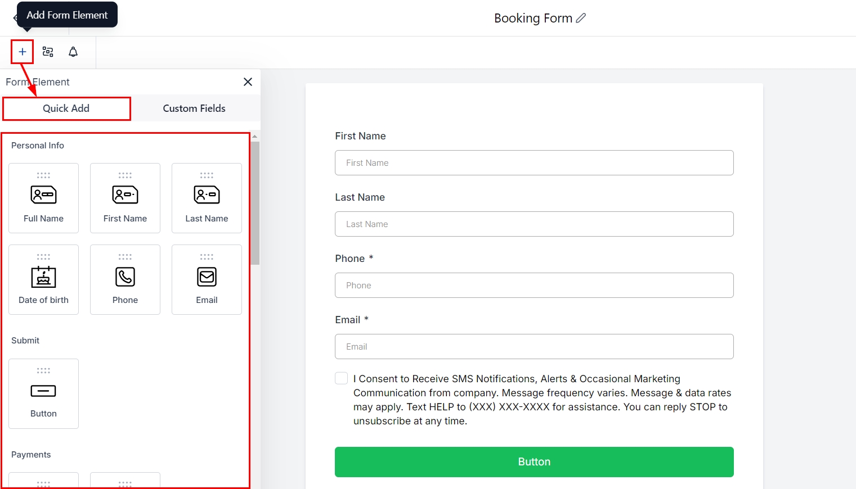Add the Full Name element
The image size is (856, 489).
coord(43,198)
